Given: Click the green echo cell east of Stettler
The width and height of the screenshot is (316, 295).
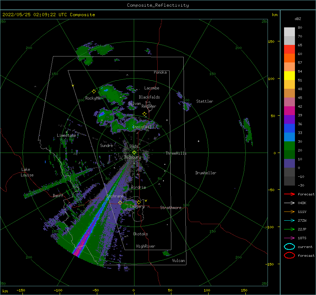Looking at the screenshot, I should (248, 131).
